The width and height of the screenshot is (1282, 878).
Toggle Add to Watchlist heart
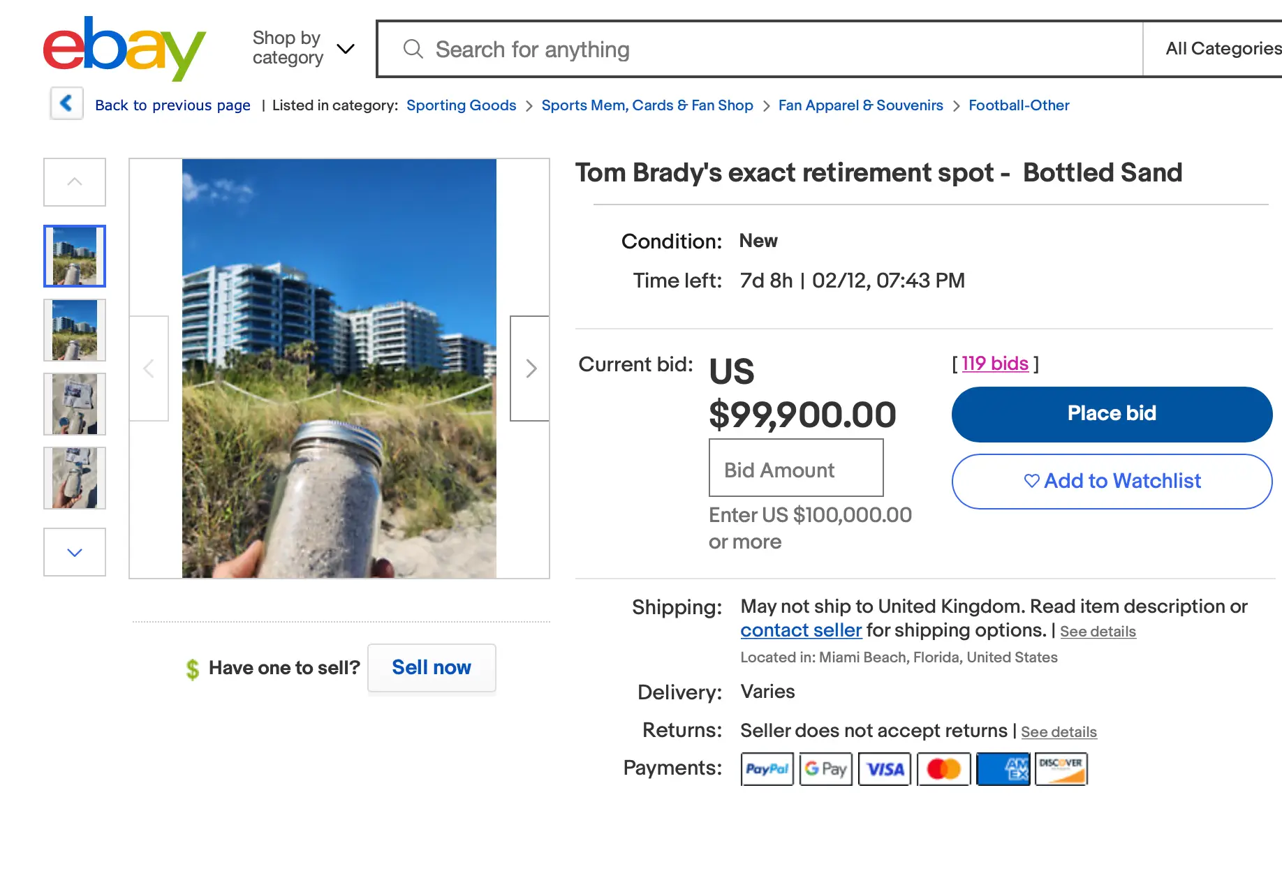(x=1031, y=481)
